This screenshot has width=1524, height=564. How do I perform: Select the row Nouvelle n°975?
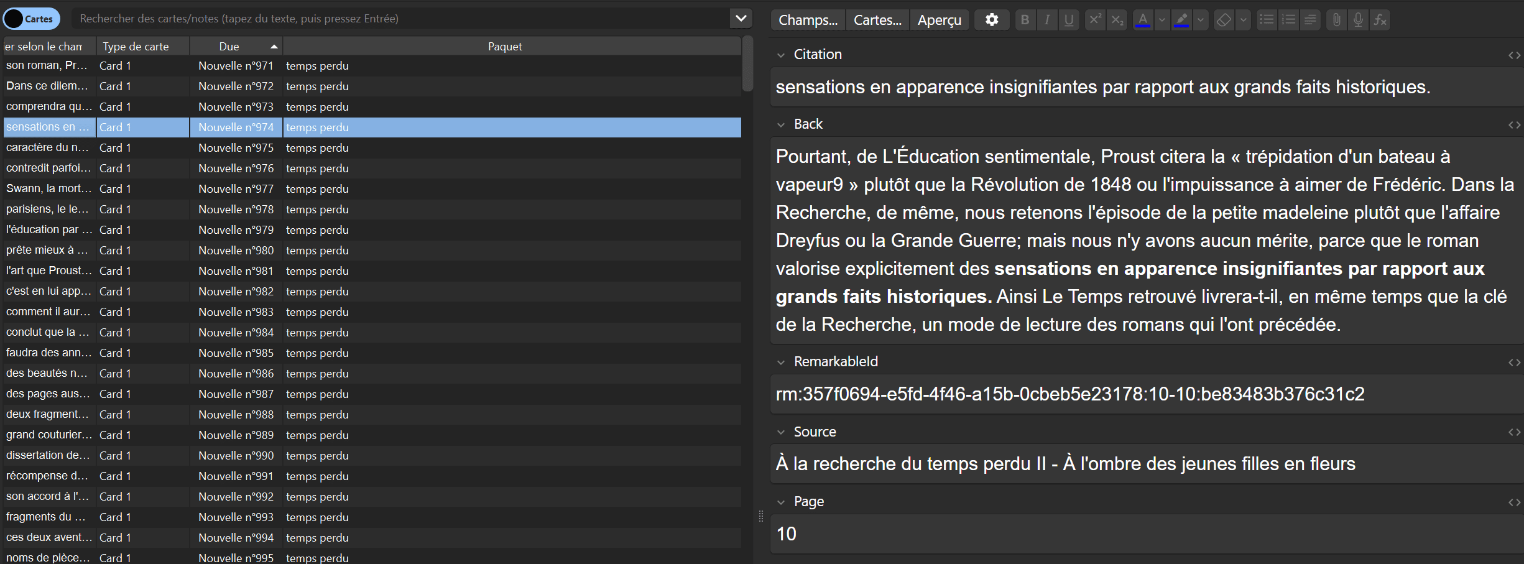pyautogui.click(x=372, y=148)
